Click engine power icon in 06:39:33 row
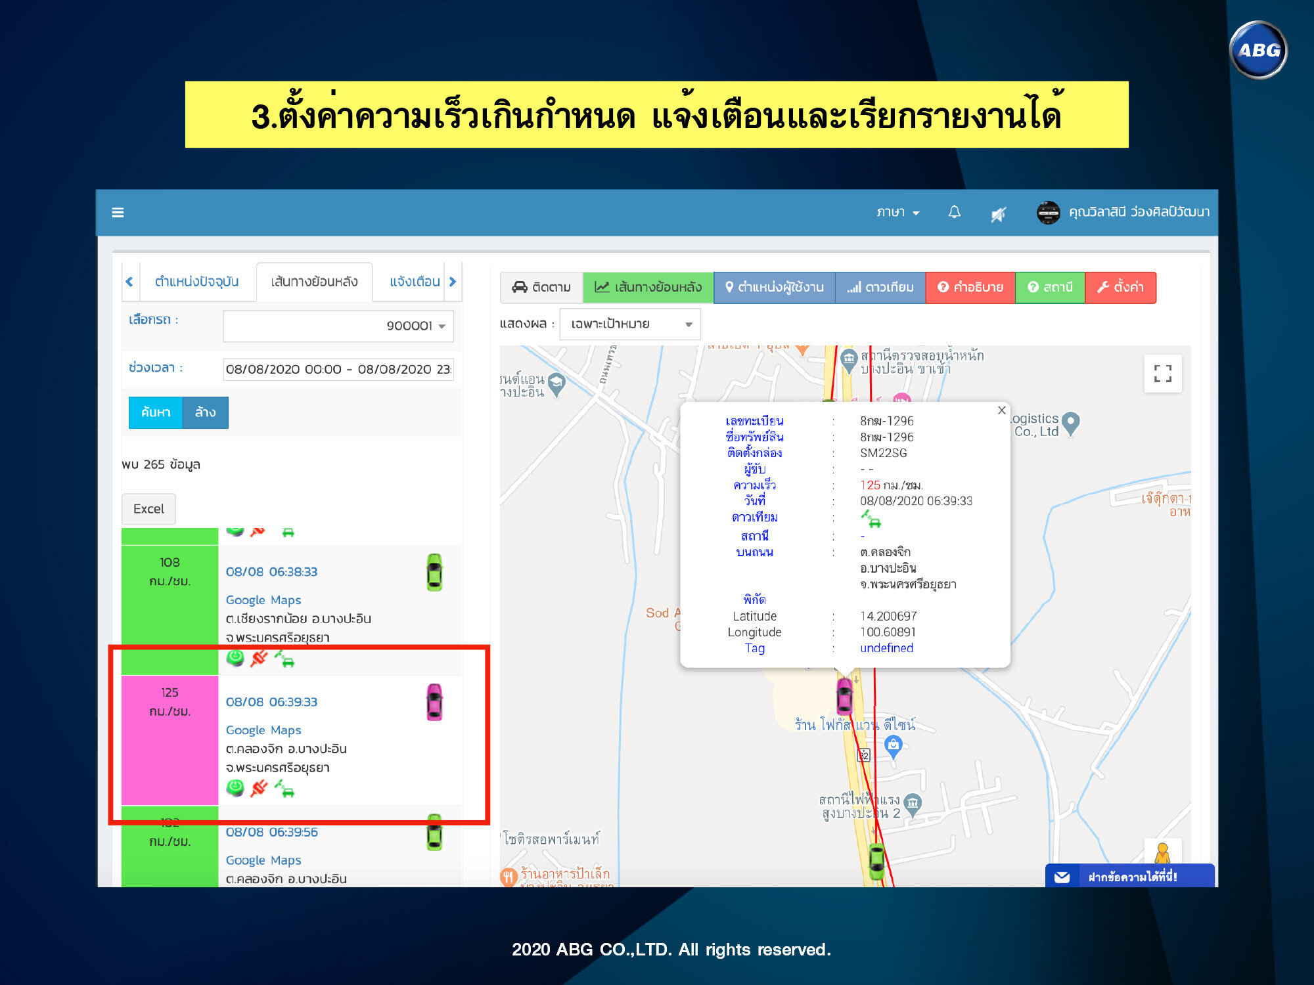This screenshot has height=985, width=1314. (x=235, y=787)
